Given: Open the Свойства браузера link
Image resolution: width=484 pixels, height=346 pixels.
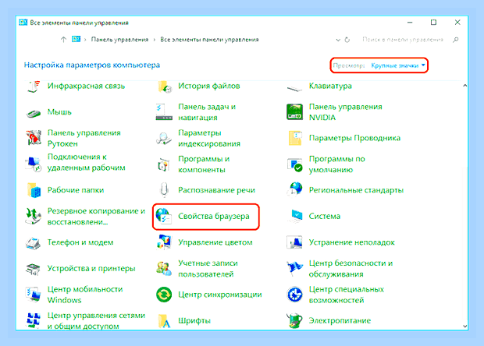Looking at the screenshot, I should pos(214,217).
